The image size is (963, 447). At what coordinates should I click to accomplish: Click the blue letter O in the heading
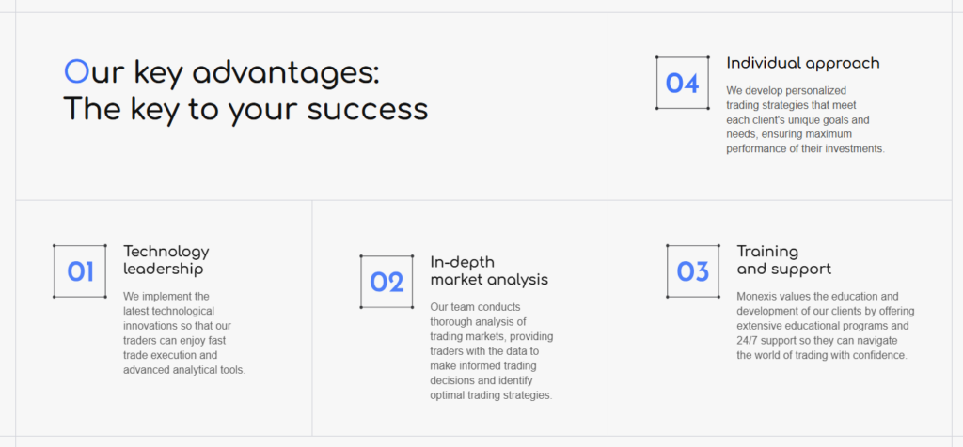75,71
